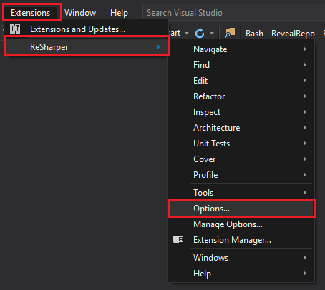Expand the Navigate submenu arrow

click(x=305, y=49)
